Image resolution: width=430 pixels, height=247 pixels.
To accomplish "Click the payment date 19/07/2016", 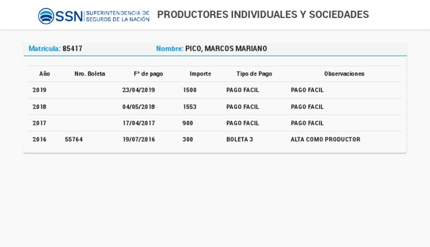I will tap(139, 140).
